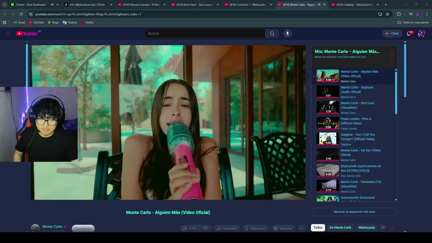The width and height of the screenshot is (432, 243).
Task: Click the search magnifier button
Action: coord(272,33)
